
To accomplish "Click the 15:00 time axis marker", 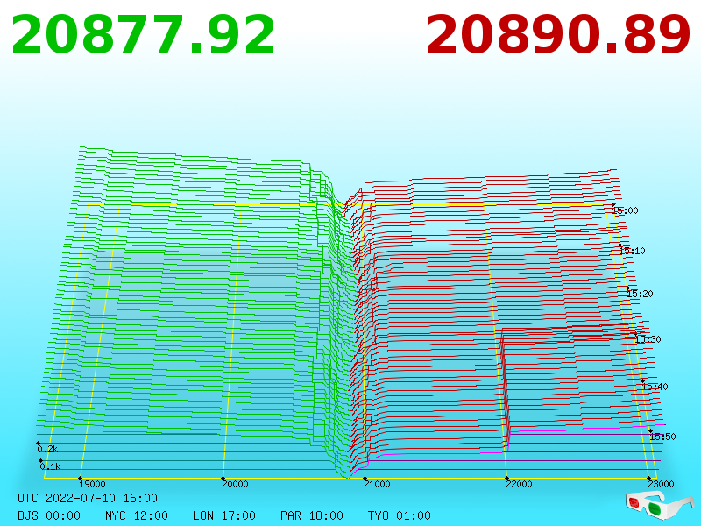I will [x=626, y=210].
